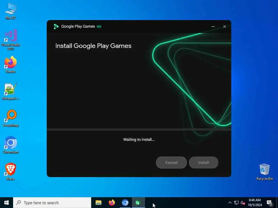The image size is (278, 208).
Task: Minimize the Google Play Games installer window
Action: tap(213, 27)
